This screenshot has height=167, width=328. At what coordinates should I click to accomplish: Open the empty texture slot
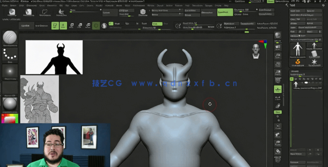10,88
